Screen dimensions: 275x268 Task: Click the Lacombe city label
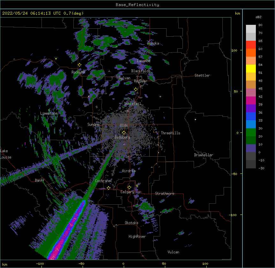(x=144, y=61)
